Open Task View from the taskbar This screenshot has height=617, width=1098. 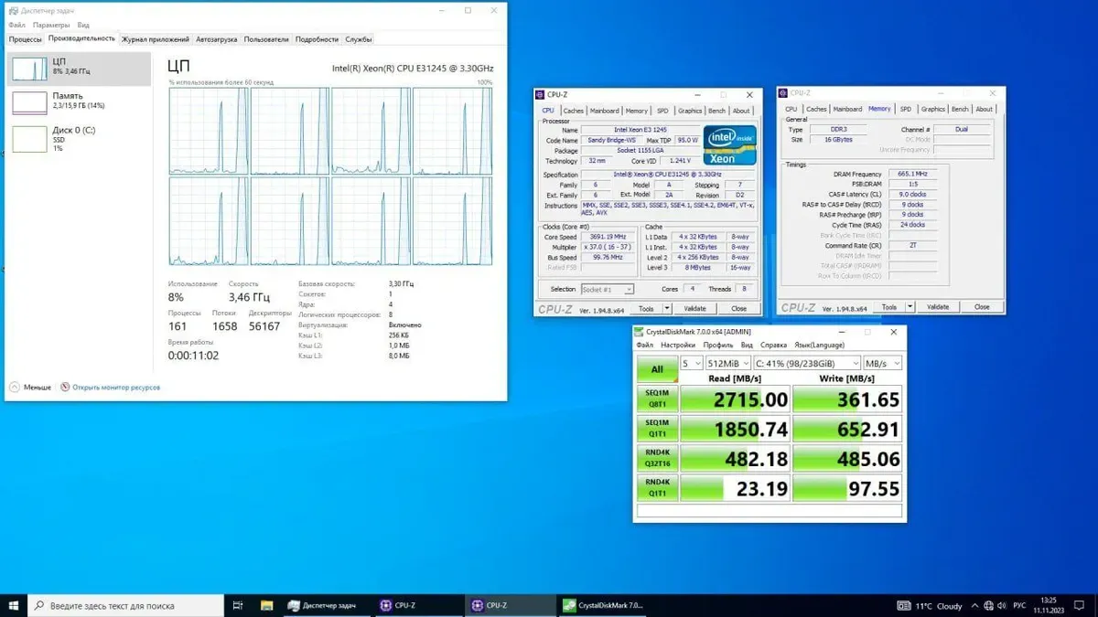coord(238,605)
